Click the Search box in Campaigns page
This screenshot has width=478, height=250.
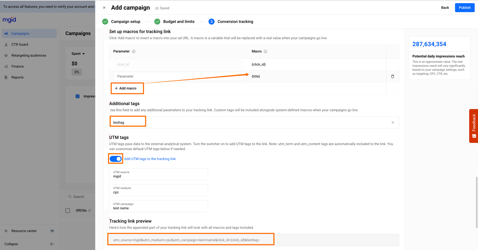pyautogui.click(x=80, y=196)
